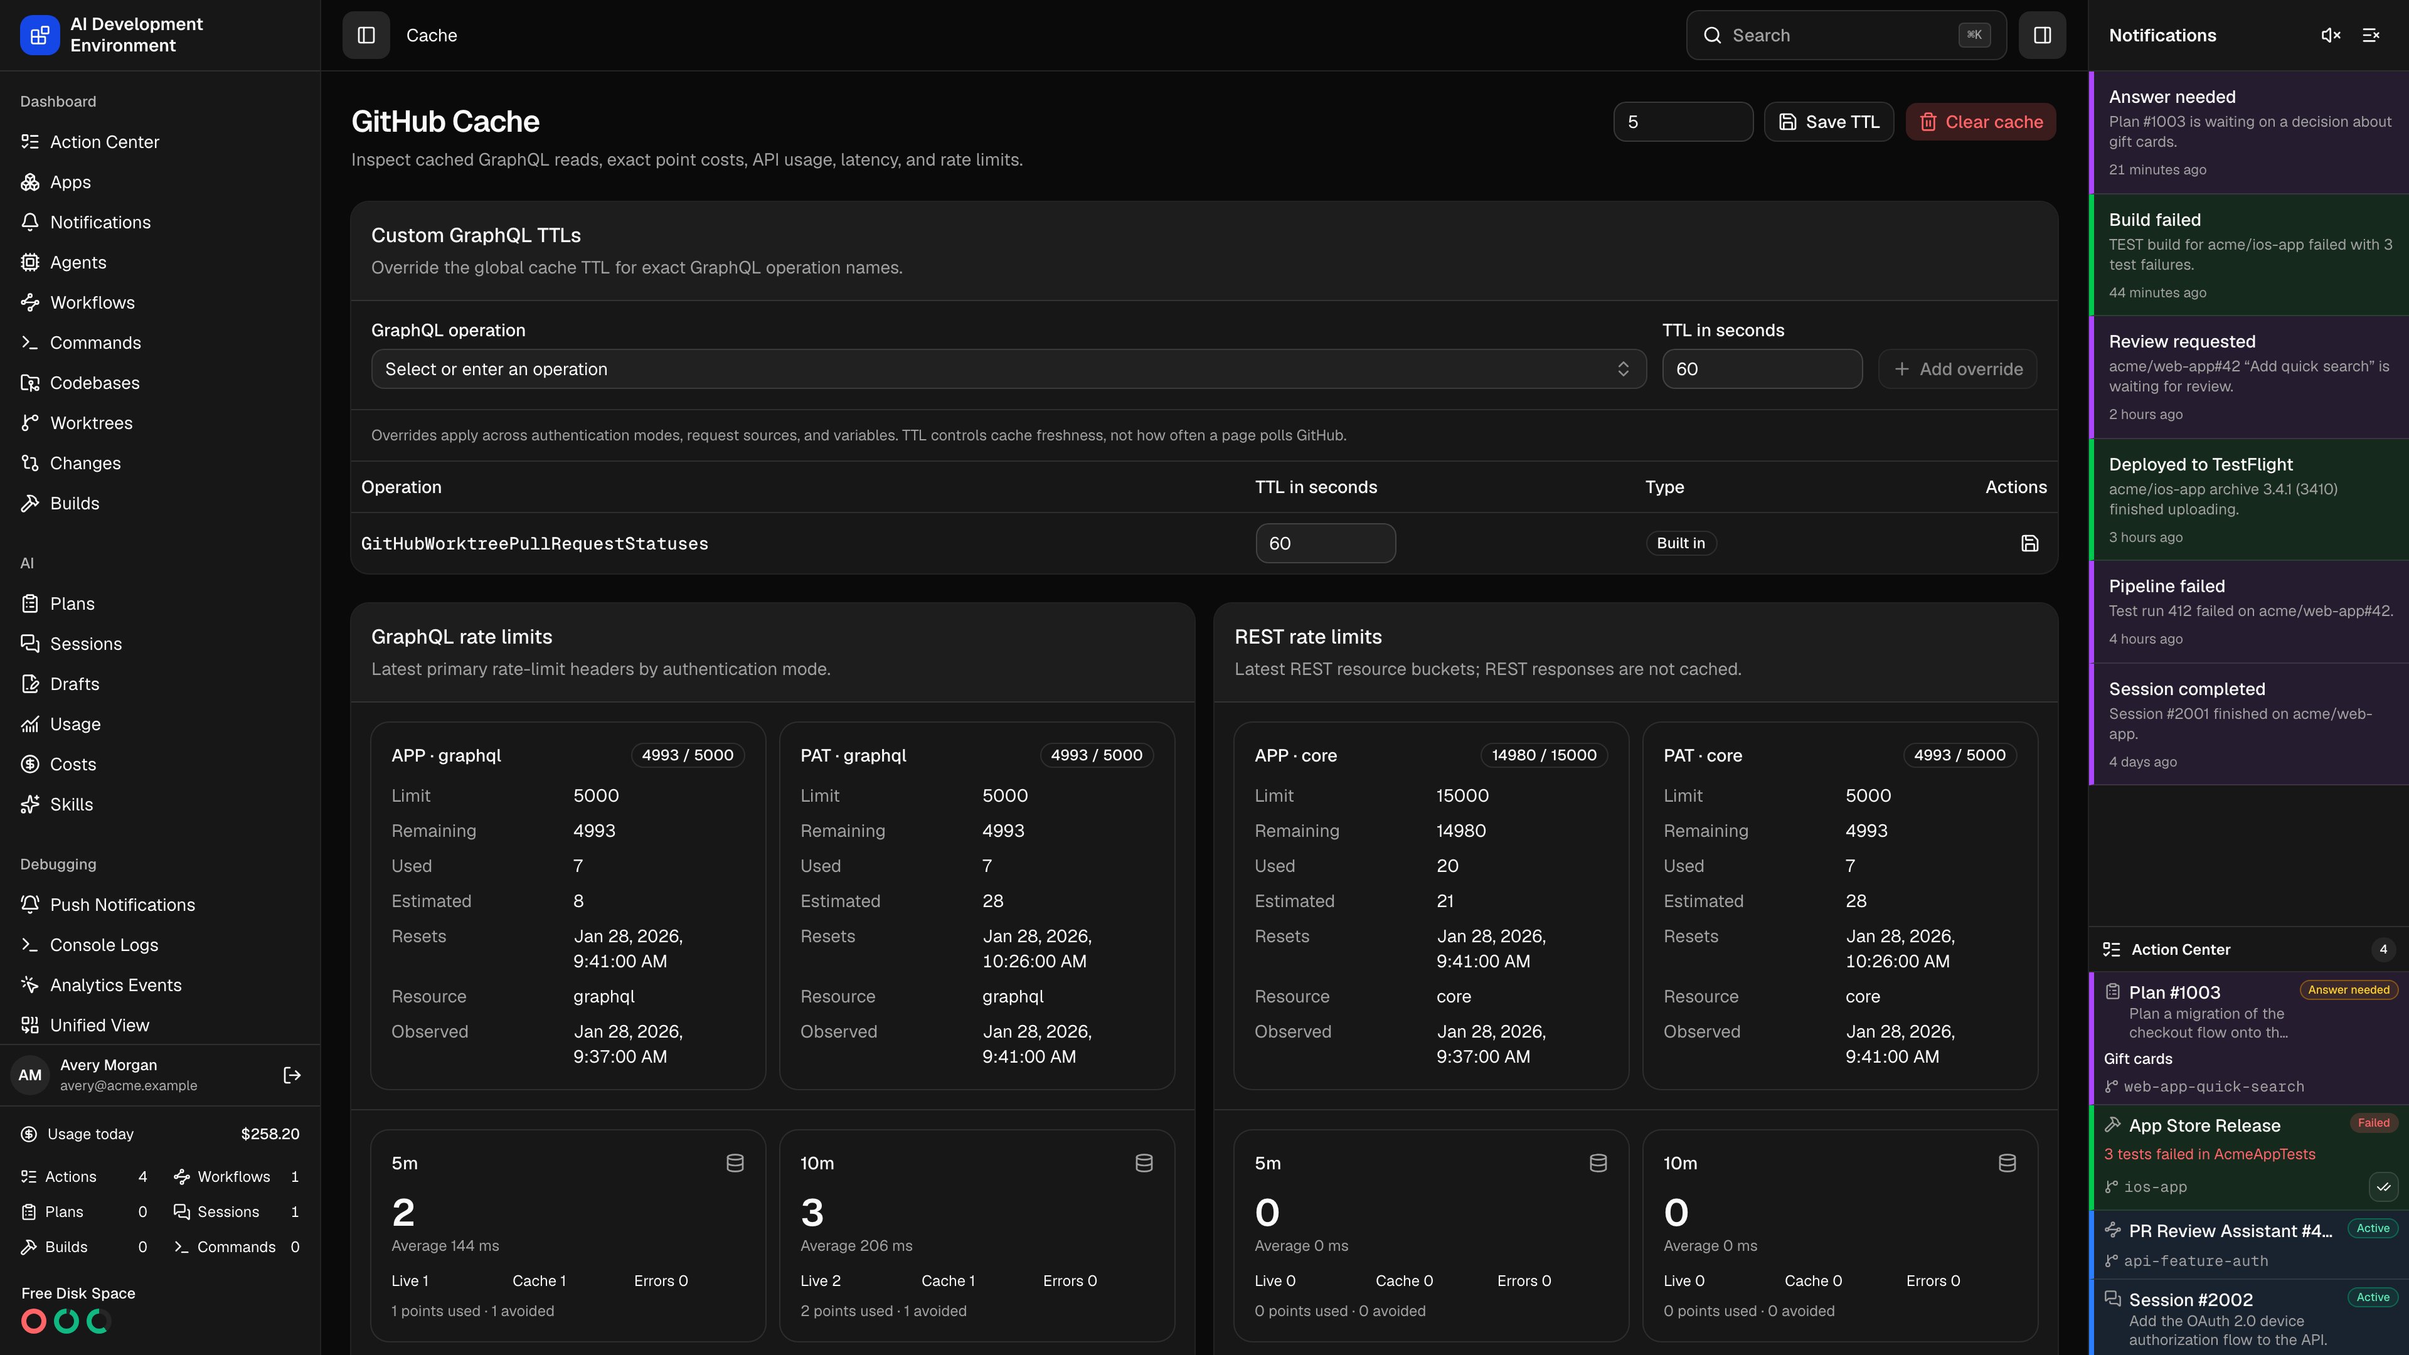
Task: Open the Answer needed notification
Action: 2249,133
